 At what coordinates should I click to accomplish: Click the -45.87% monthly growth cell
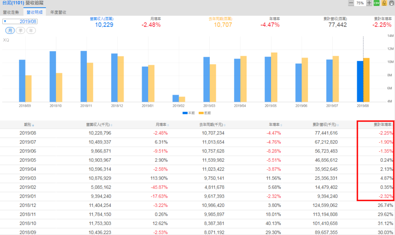159,187
